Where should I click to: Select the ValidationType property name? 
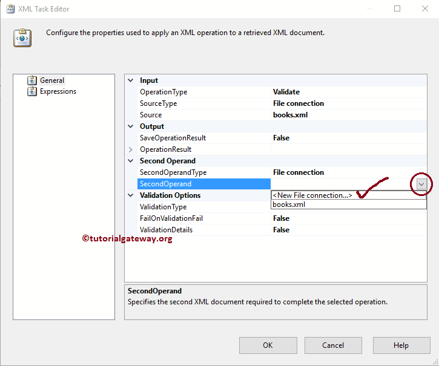click(x=163, y=207)
